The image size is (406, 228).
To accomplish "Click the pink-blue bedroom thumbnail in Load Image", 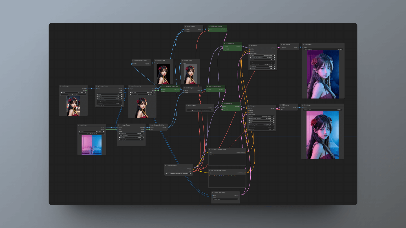I will pyautogui.click(x=92, y=145).
